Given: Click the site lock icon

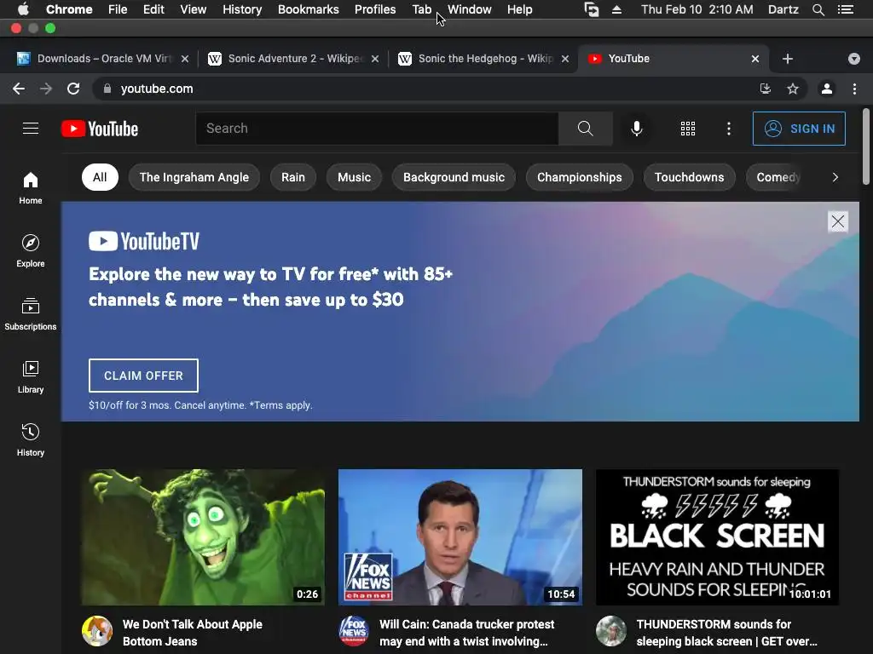Looking at the screenshot, I should [107, 89].
